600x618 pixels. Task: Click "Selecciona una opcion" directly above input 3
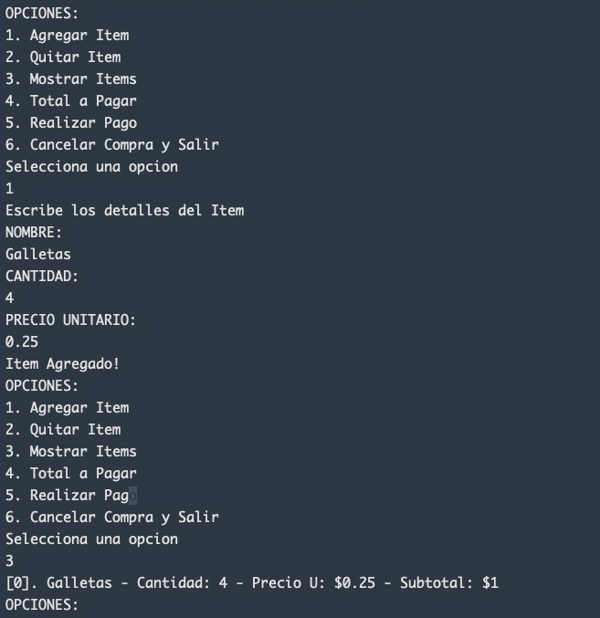pos(91,539)
